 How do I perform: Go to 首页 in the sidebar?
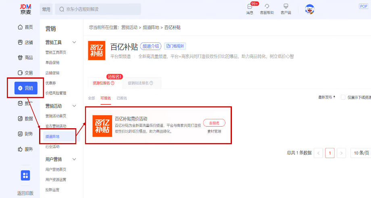(25, 27)
